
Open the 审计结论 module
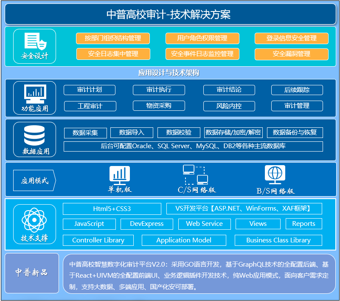point(229,90)
